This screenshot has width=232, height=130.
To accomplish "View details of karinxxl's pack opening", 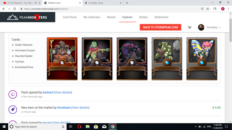I will coord(63,92).
